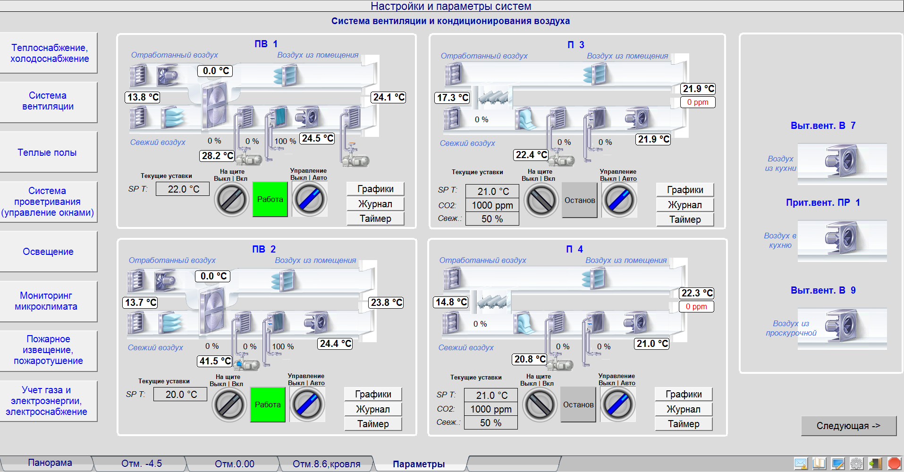Screen dimensions: 904x472
Task: Click the open book journal icon
Action: pyautogui.click(x=819, y=464)
